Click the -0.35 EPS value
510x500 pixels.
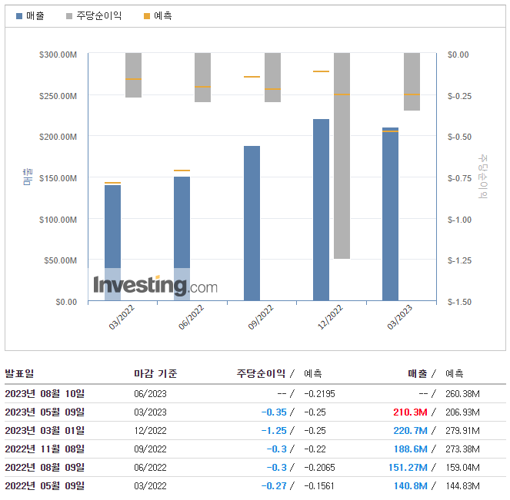click(274, 412)
